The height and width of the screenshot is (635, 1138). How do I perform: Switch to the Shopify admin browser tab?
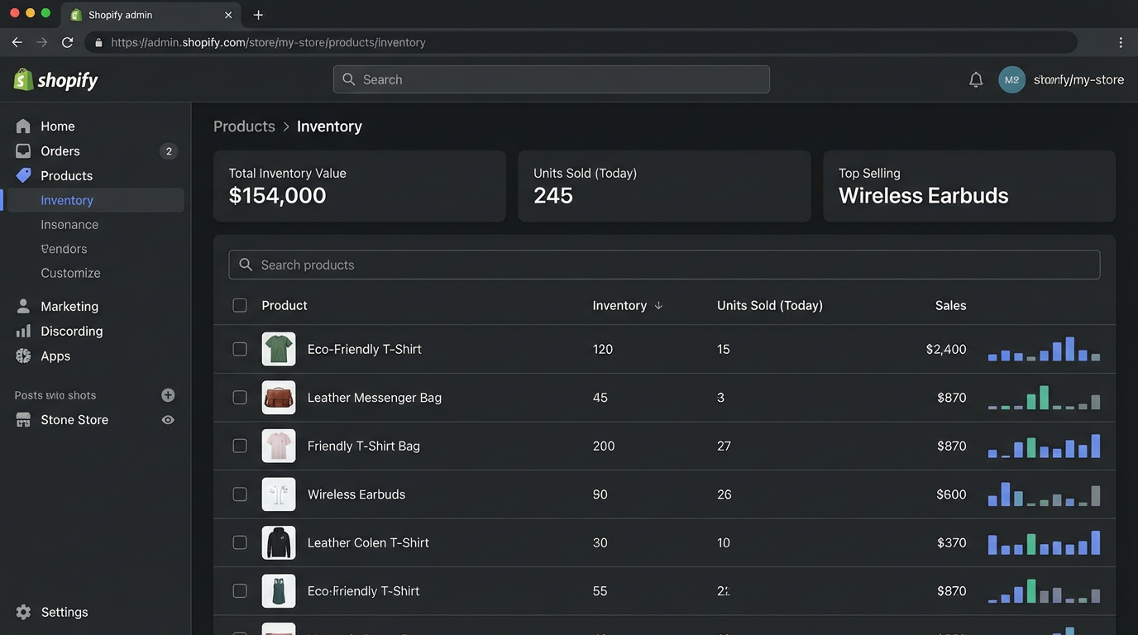pyautogui.click(x=149, y=14)
